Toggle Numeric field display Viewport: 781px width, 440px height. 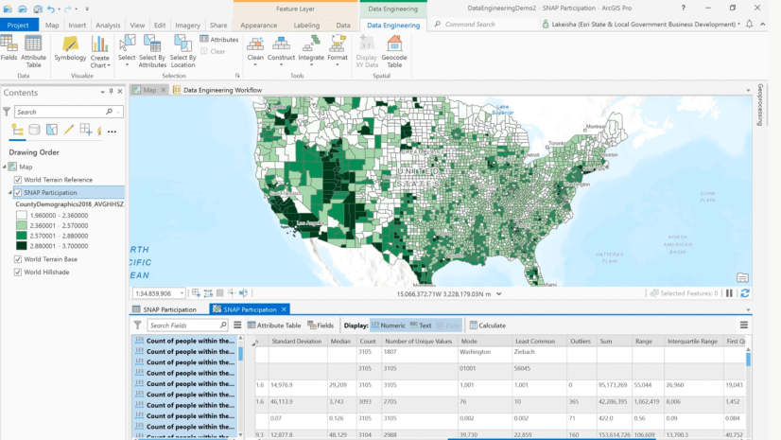click(x=388, y=326)
